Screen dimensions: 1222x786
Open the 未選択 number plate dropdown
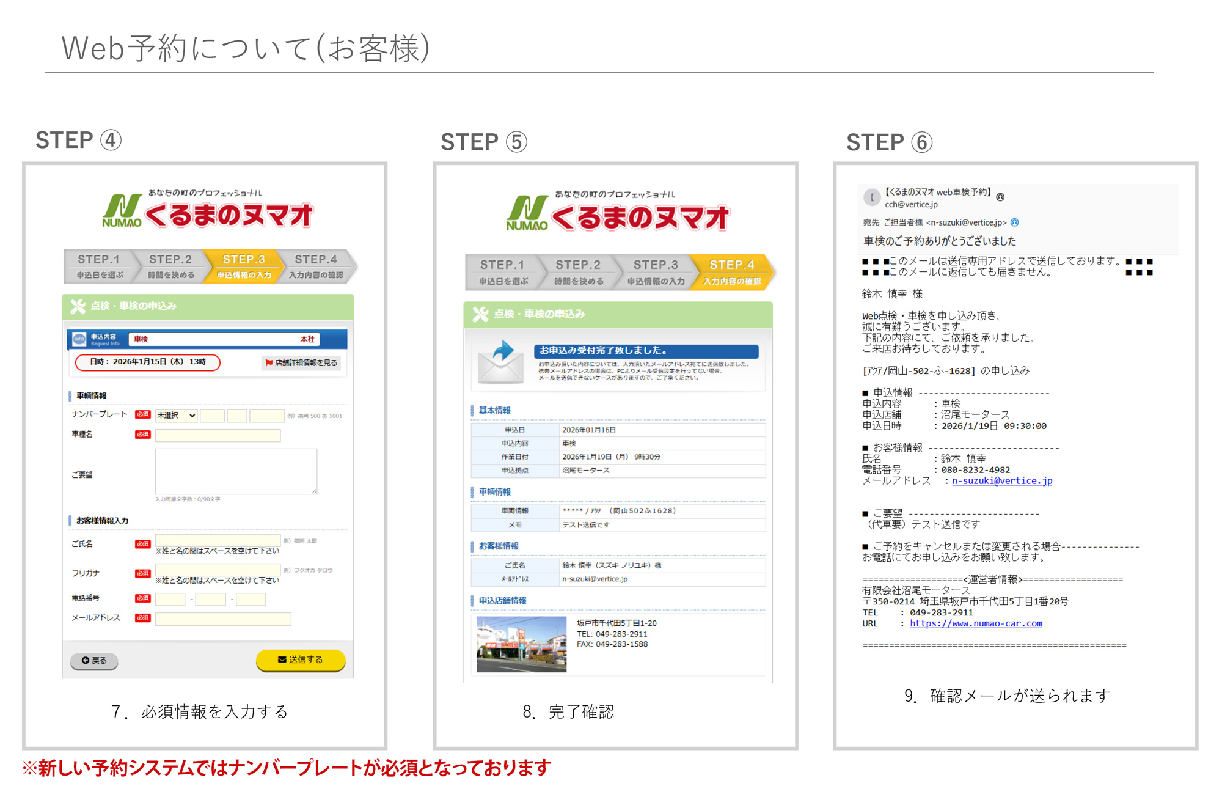176,416
